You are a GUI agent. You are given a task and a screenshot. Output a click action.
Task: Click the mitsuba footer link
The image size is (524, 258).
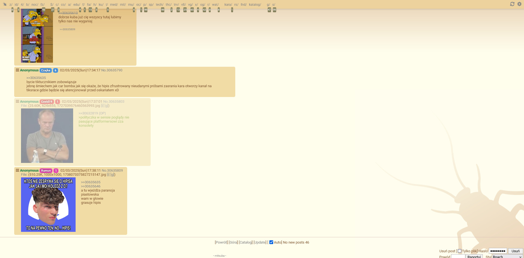click(220, 256)
